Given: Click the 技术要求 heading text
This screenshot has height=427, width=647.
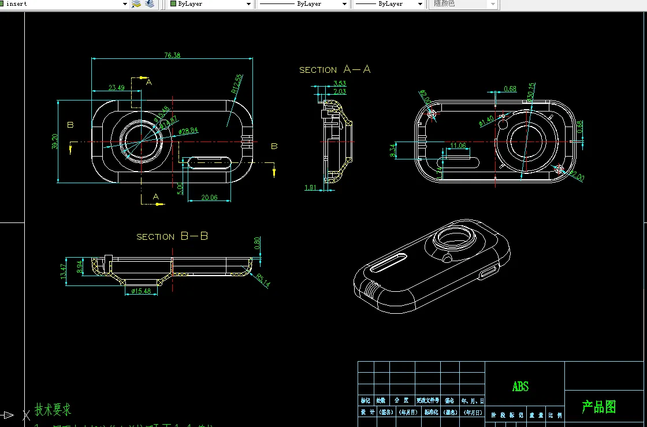Looking at the screenshot, I should (x=53, y=410).
